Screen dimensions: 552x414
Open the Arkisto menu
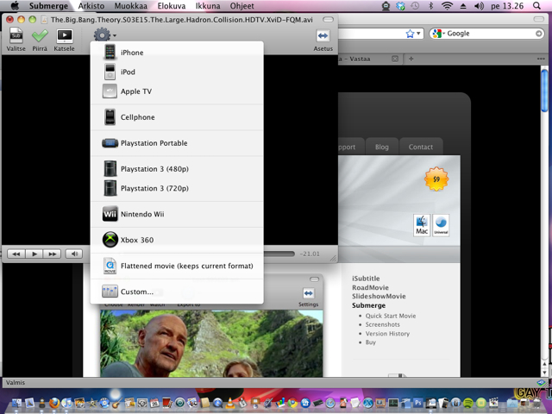(x=91, y=6)
